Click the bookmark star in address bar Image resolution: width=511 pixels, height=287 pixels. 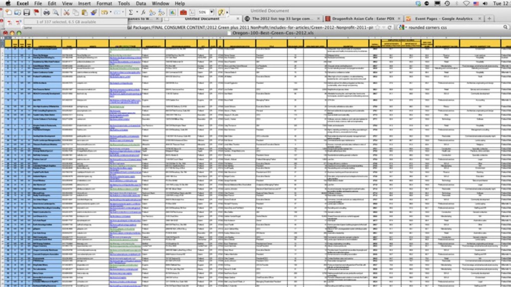pyautogui.click(x=378, y=27)
